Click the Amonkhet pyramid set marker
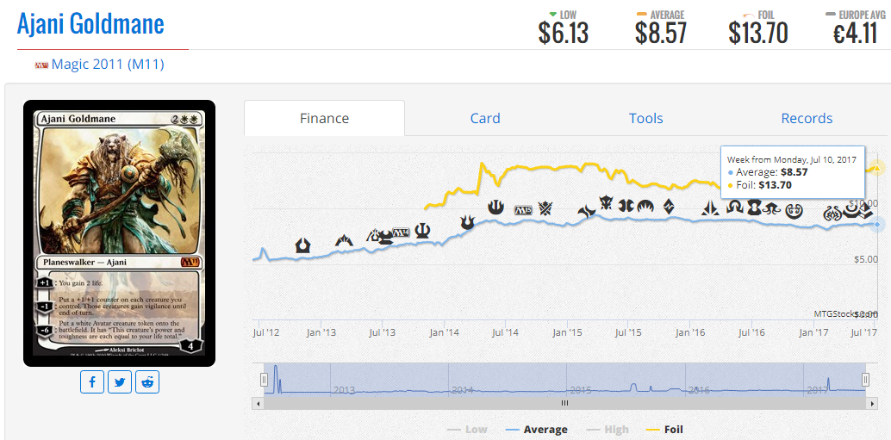Viewport: 891px width, 440px height. coord(865,211)
